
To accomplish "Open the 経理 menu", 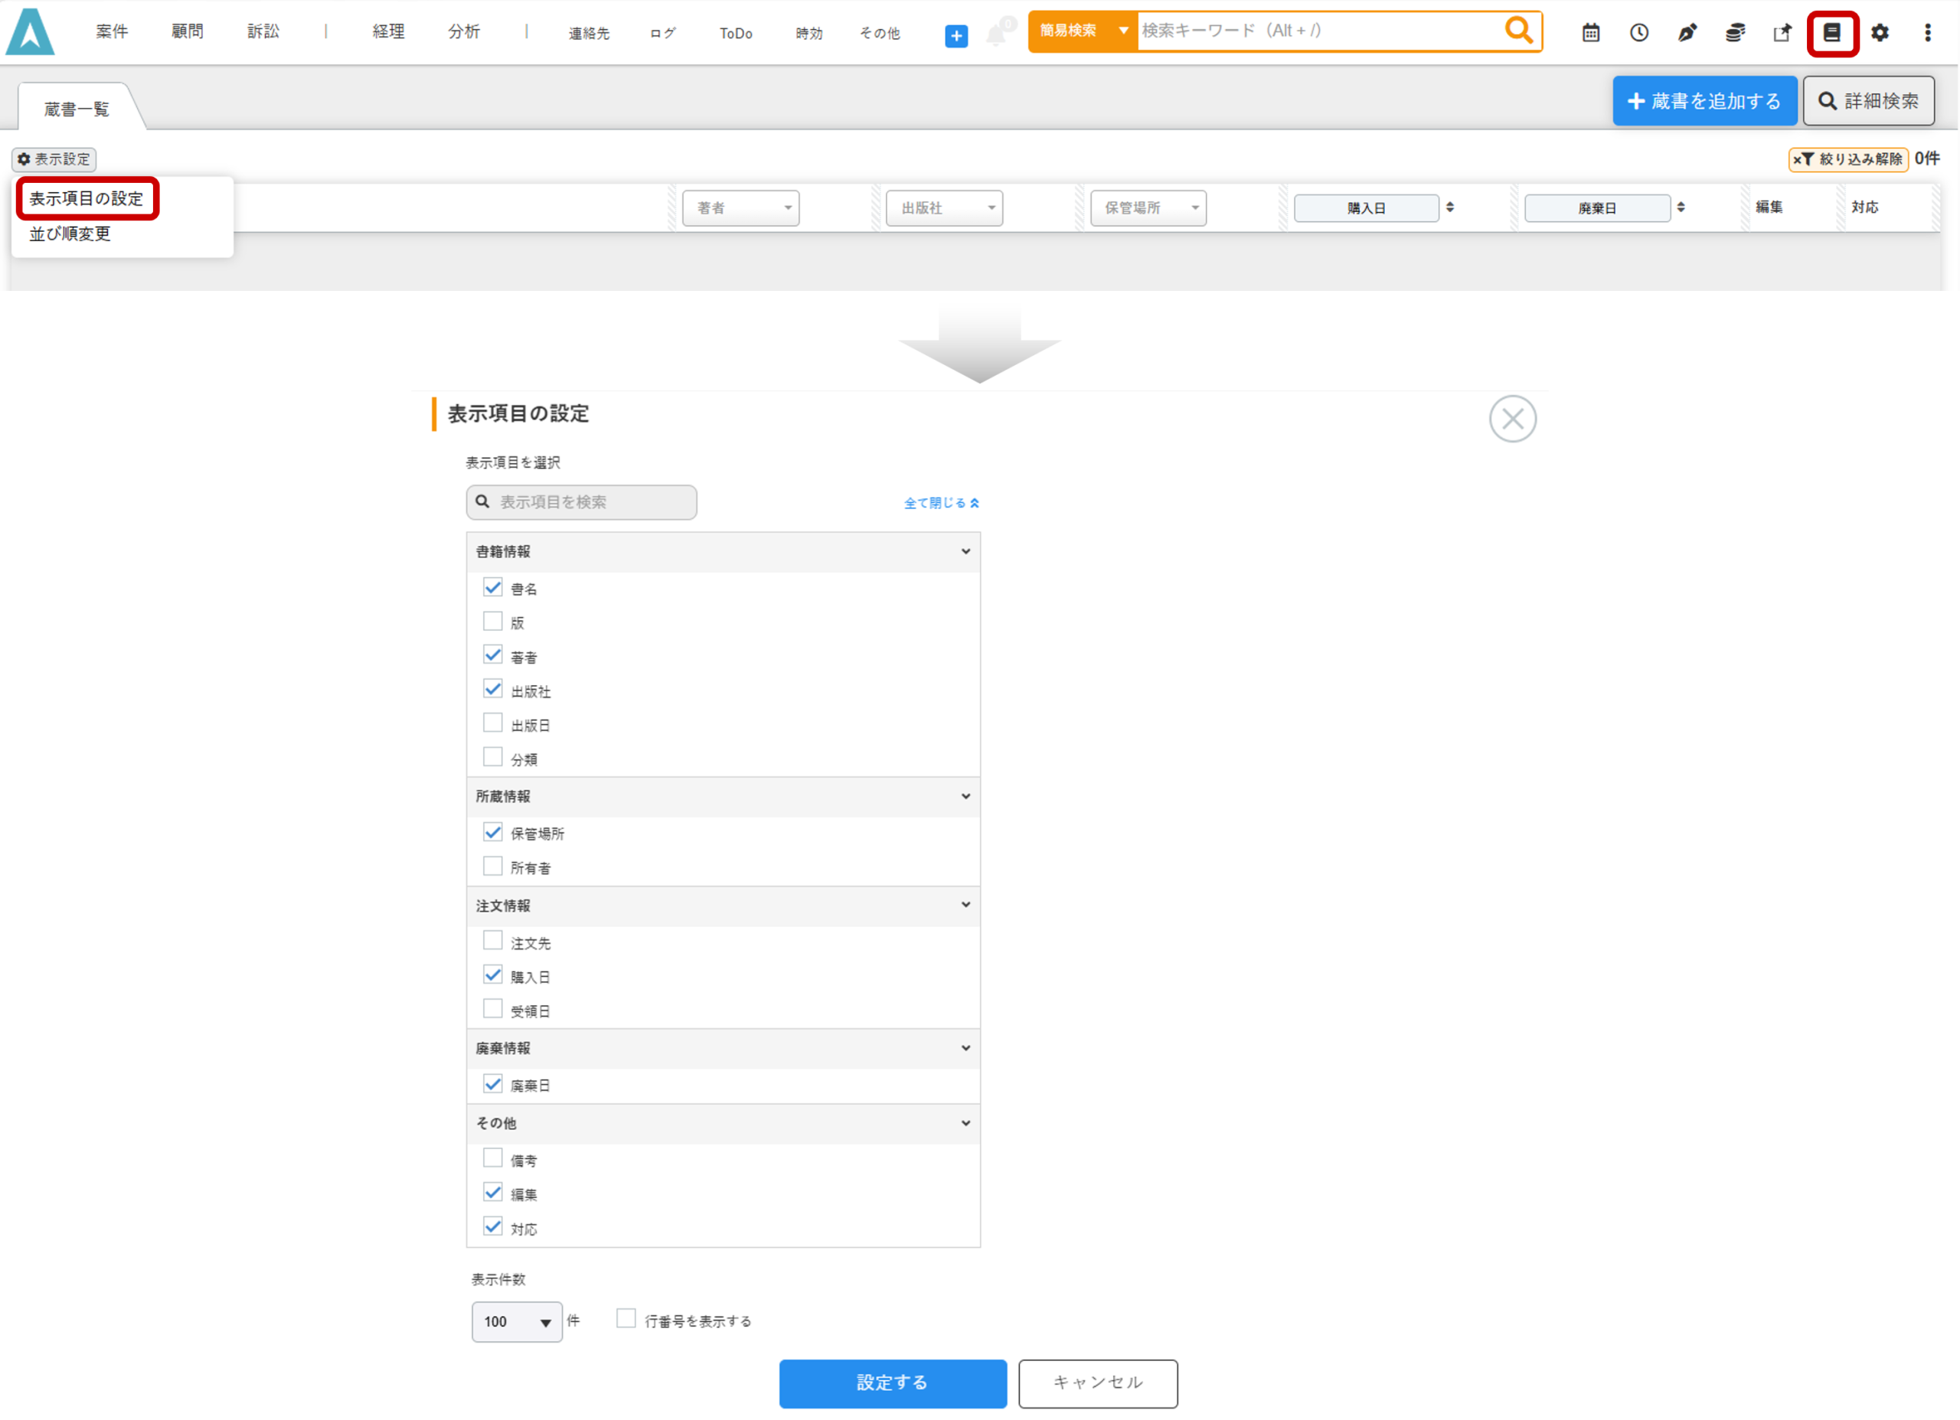I will [389, 32].
